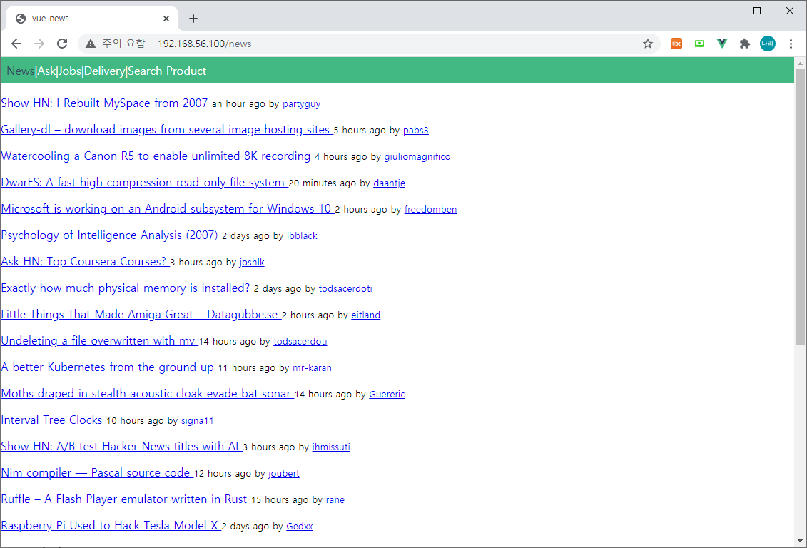The image size is (807, 548).
Task: Close the vue-news tab
Action: click(x=166, y=19)
